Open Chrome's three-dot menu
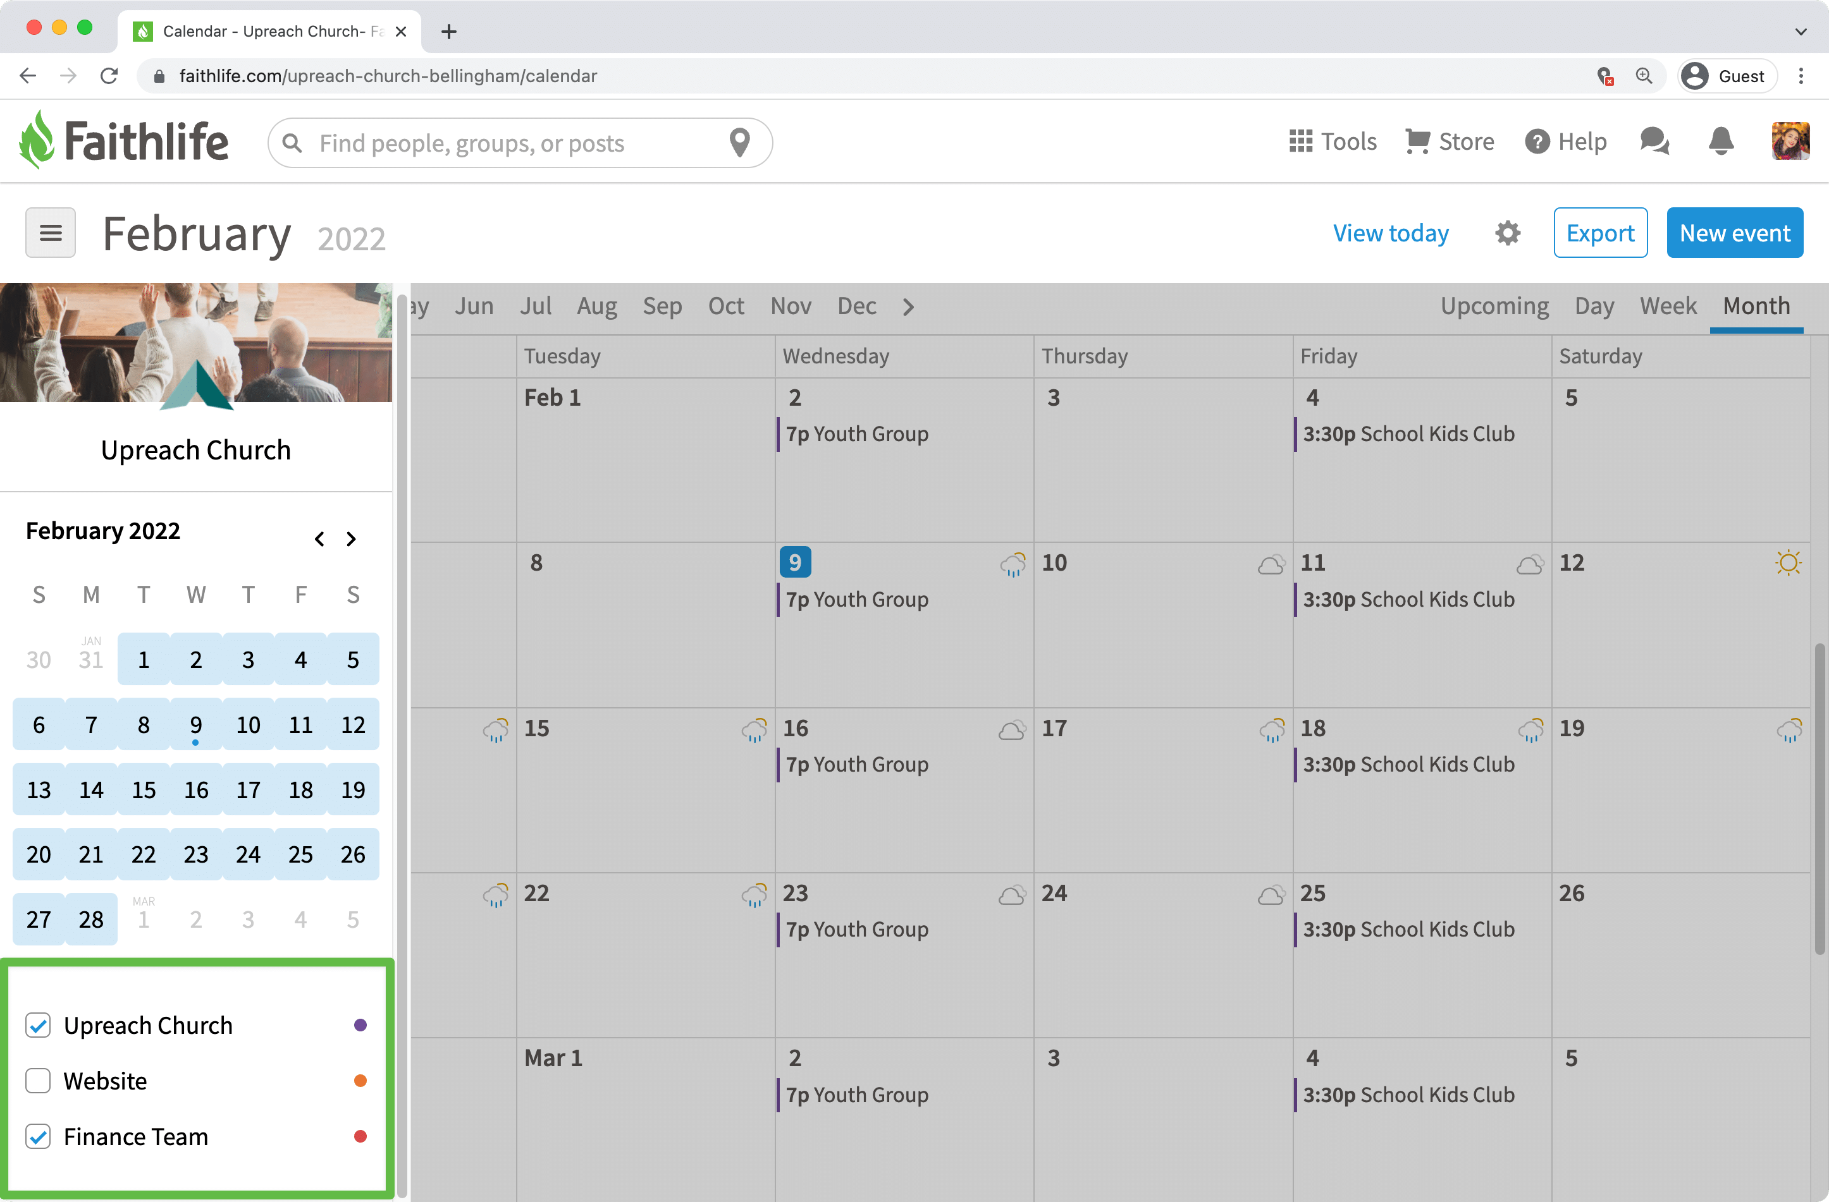The height and width of the screenshot is (1202, 1829). click(1801, 75)
